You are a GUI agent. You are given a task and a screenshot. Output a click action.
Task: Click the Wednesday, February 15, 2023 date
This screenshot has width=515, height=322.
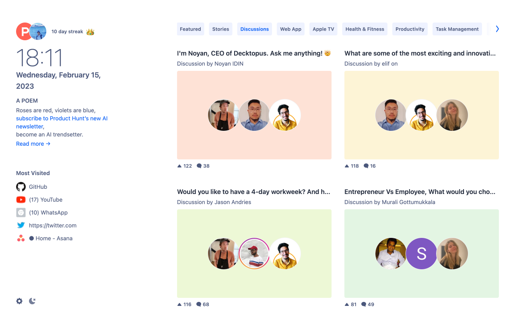tap(58, 80)
